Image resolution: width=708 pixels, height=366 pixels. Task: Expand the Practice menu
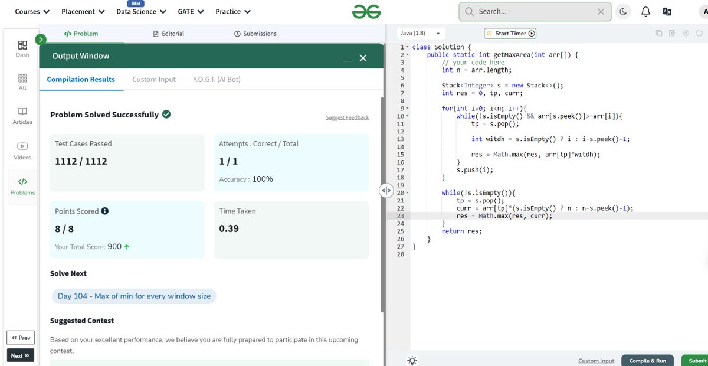[233, 11]
